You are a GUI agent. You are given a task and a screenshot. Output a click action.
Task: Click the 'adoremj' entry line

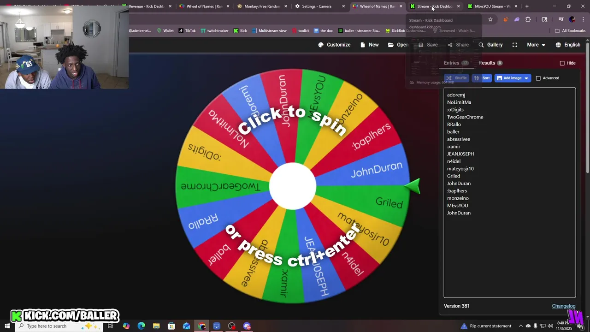[x=456, y=95]
